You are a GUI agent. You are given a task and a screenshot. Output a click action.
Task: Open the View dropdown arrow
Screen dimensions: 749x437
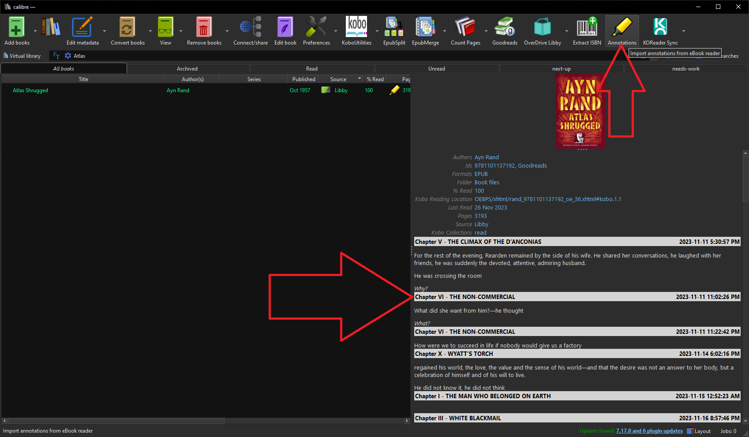click(x=181, y=31)
